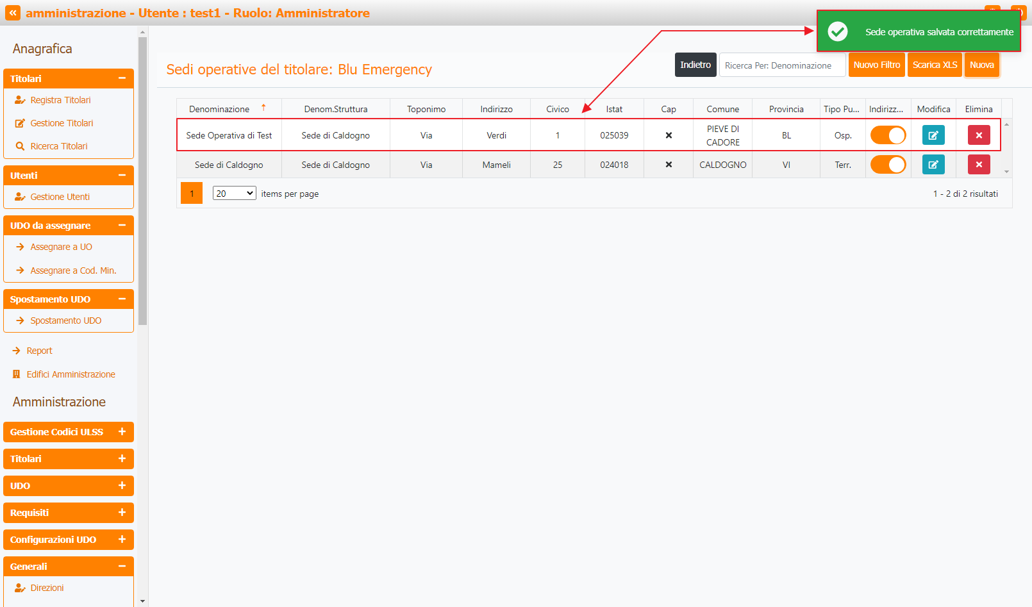Select the '024018' Istat cell
1032x607 pixels.
pos(614,165)
